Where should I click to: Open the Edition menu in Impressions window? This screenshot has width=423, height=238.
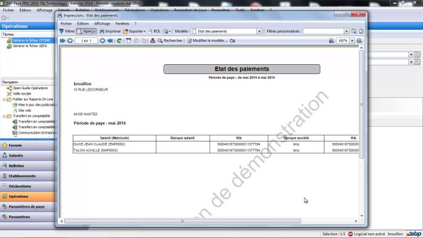(x=83, y=24)
